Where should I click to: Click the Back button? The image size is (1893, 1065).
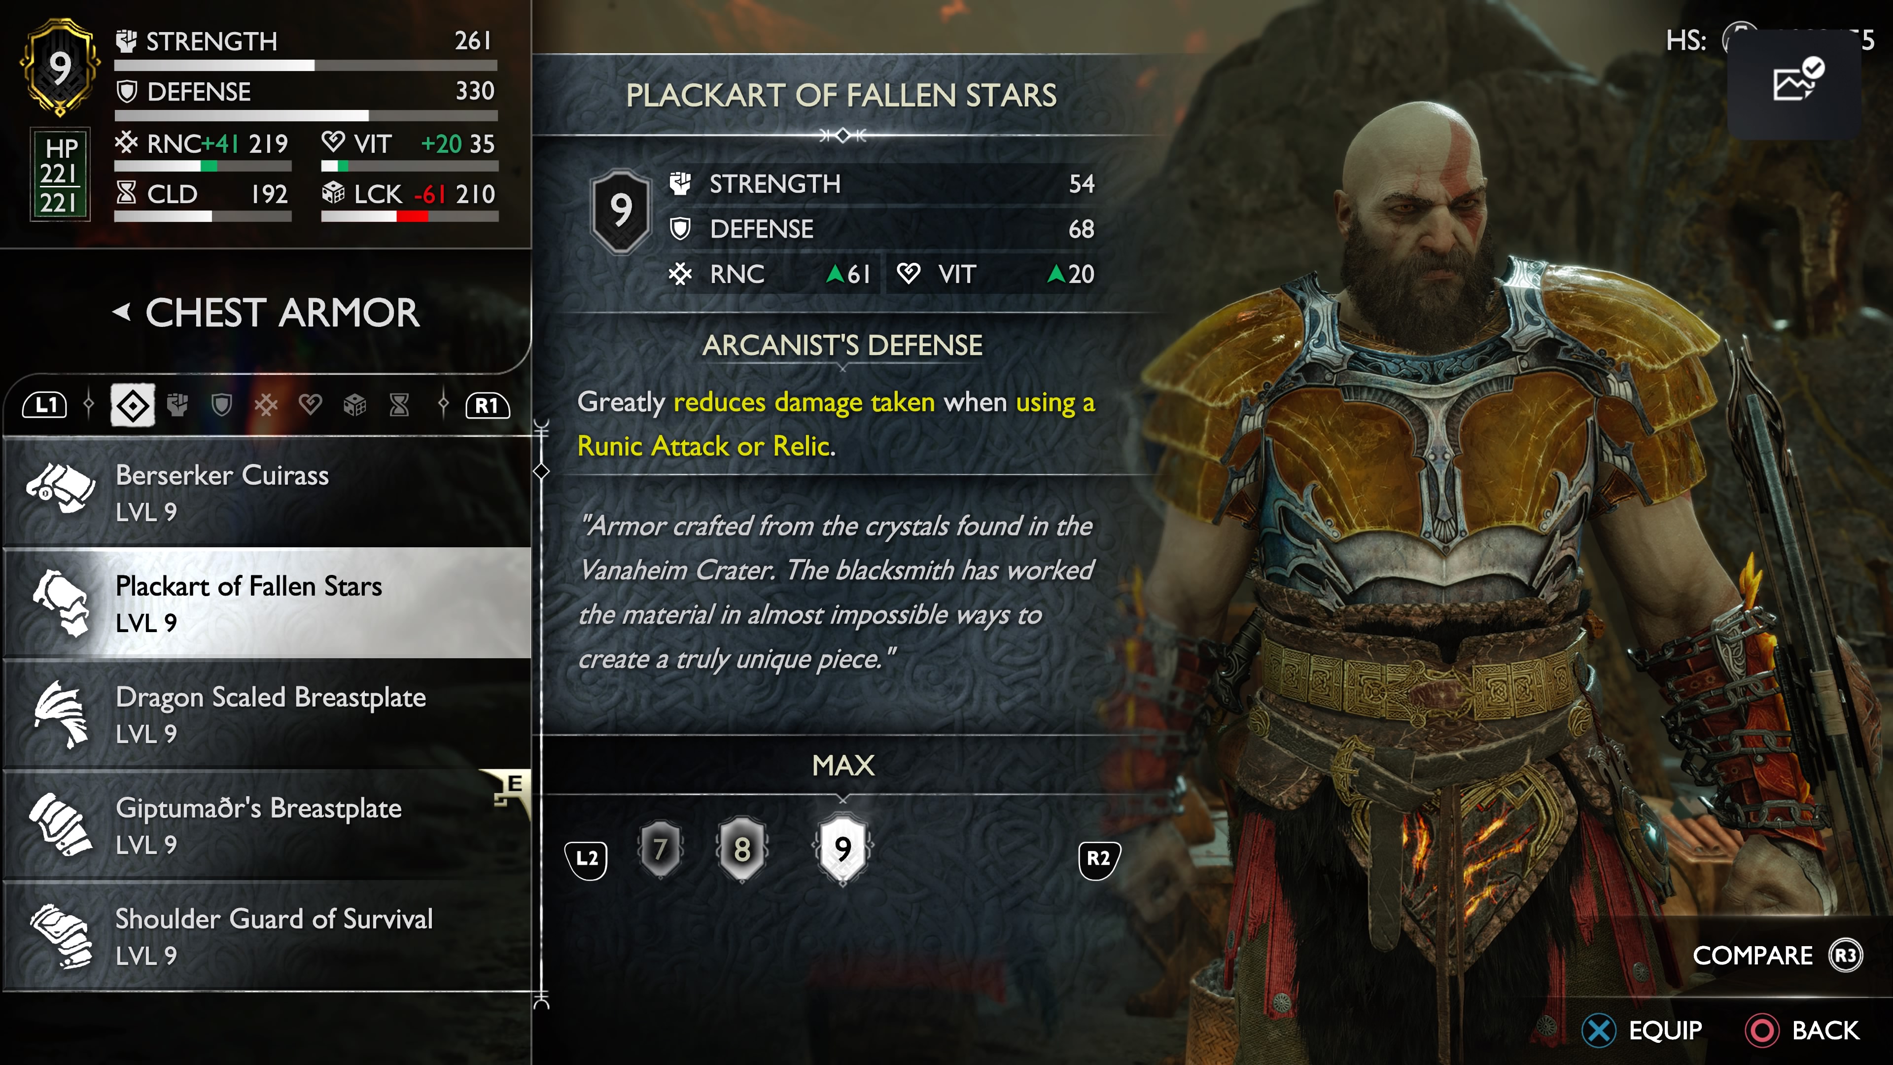click(1803, 1030)
